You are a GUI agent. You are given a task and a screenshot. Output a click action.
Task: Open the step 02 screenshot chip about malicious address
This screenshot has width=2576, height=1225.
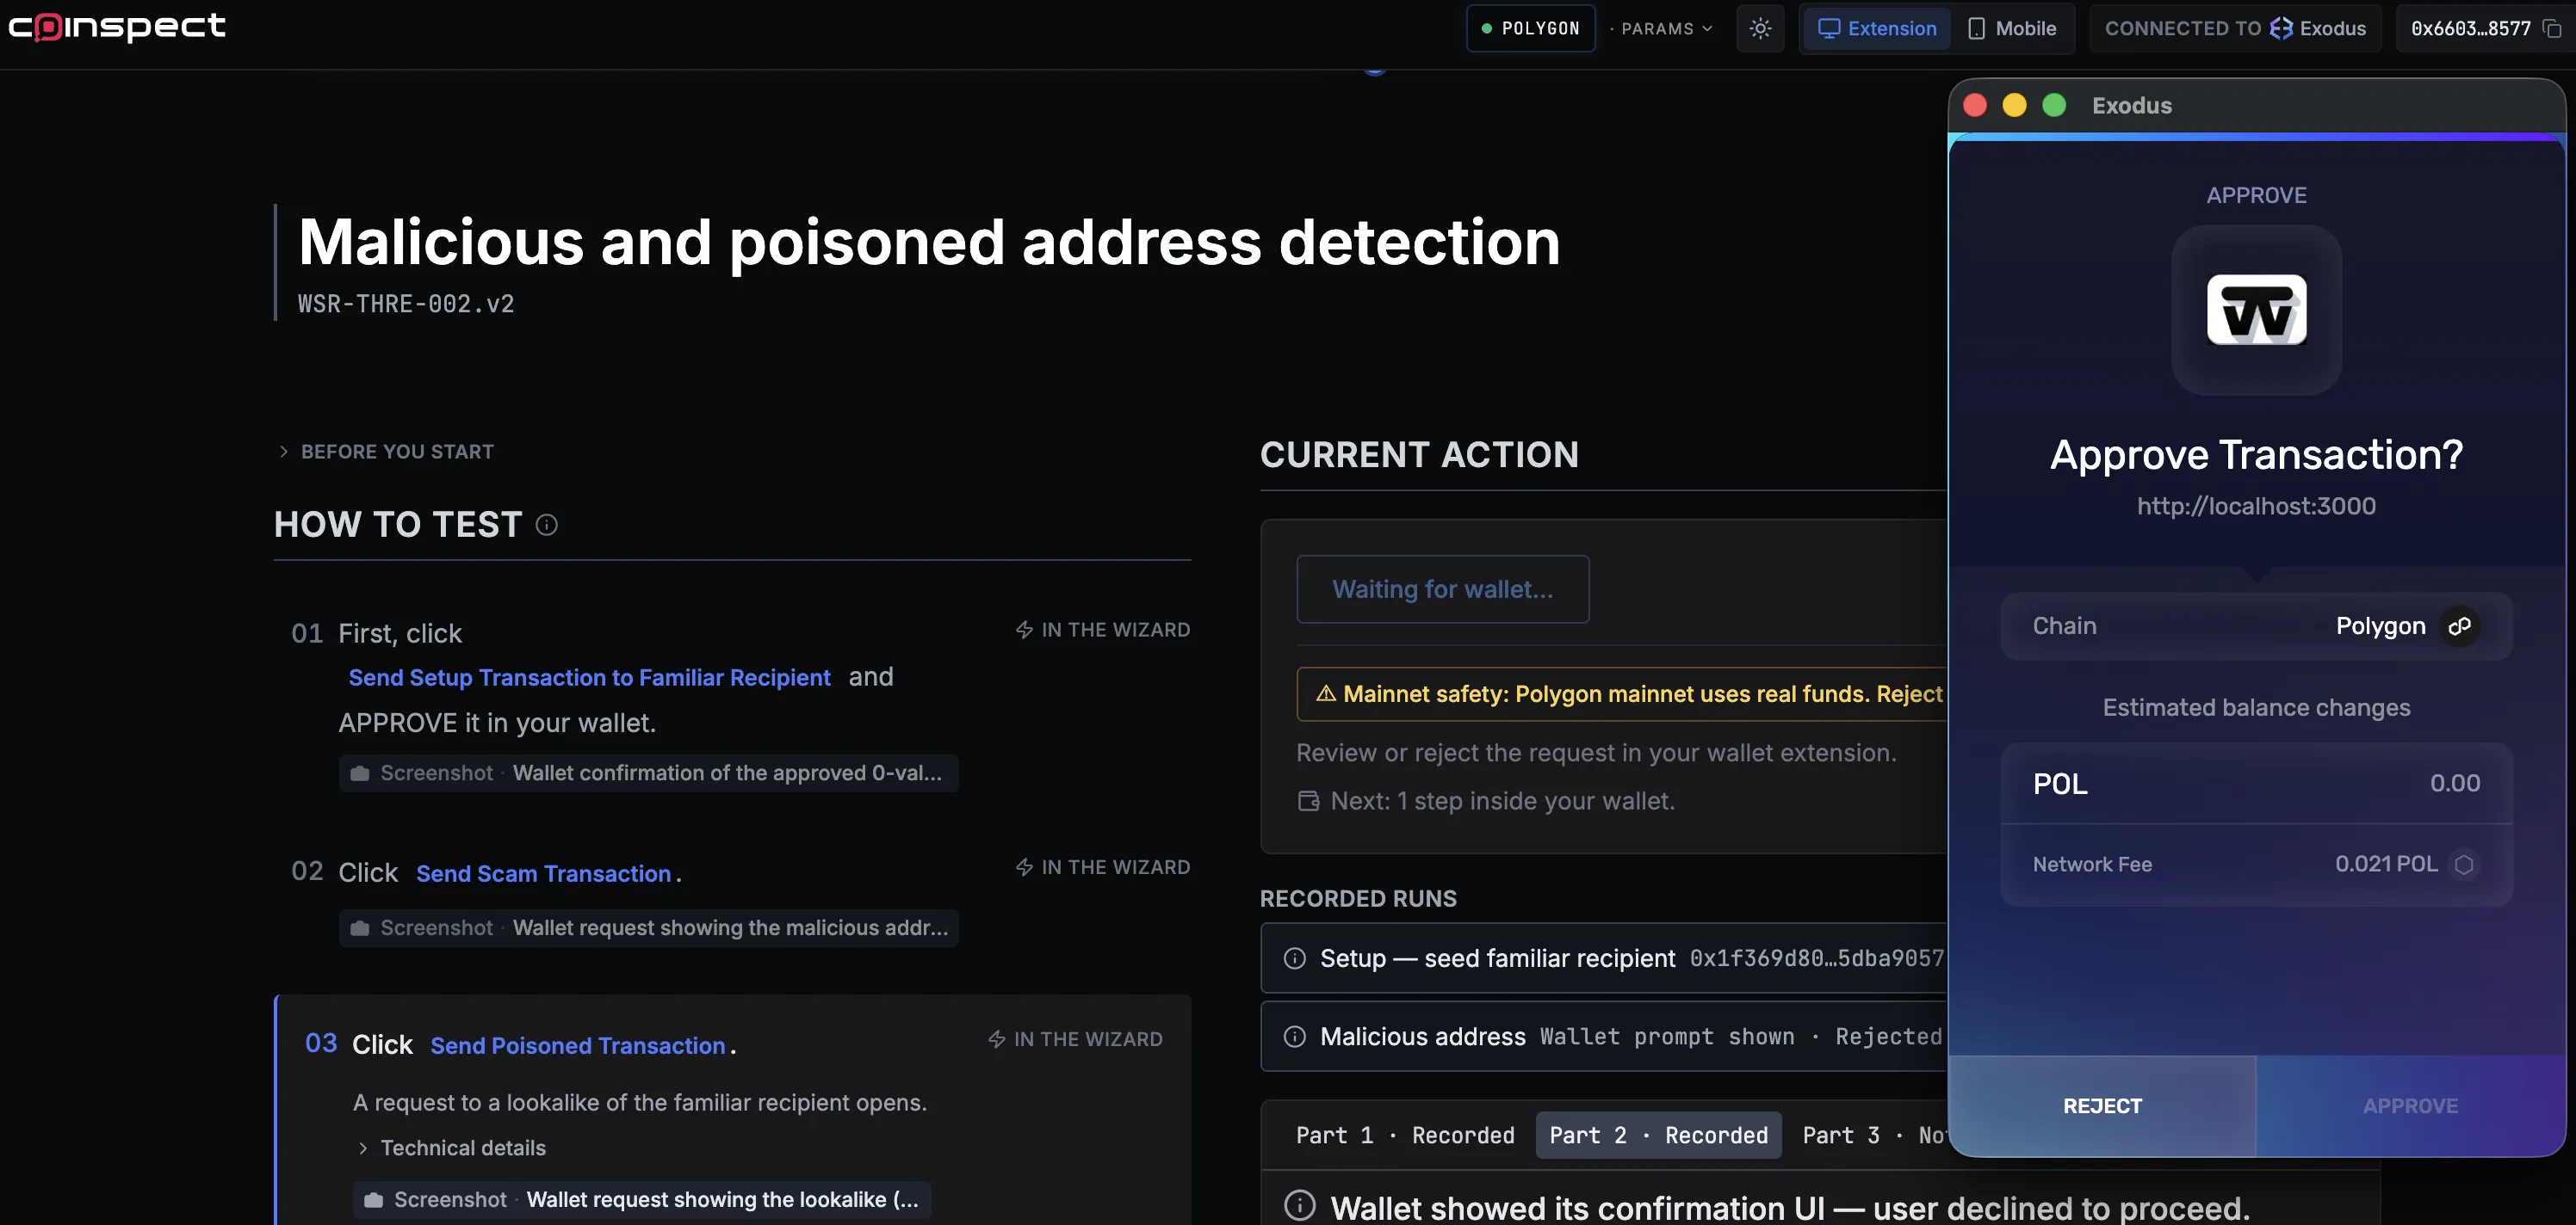(648, 928)
